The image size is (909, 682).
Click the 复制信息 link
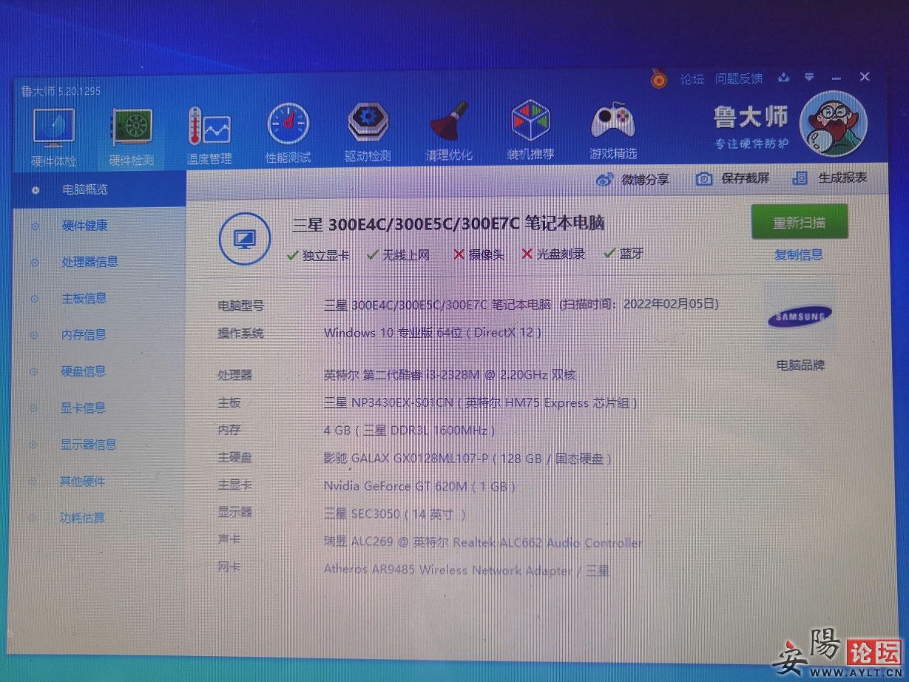pos(799,254)
